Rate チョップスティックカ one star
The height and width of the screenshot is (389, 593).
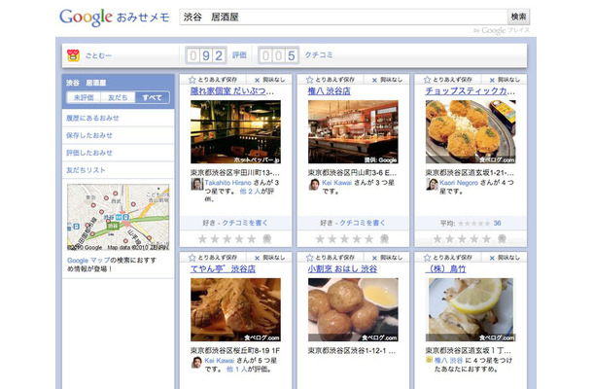pos(437,239)
